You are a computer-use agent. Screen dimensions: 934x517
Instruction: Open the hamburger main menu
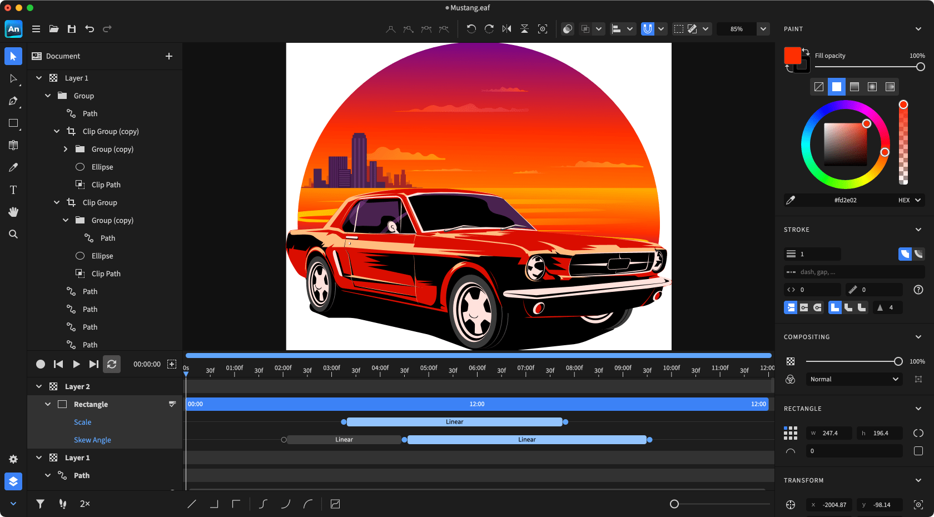pos(36,29)
